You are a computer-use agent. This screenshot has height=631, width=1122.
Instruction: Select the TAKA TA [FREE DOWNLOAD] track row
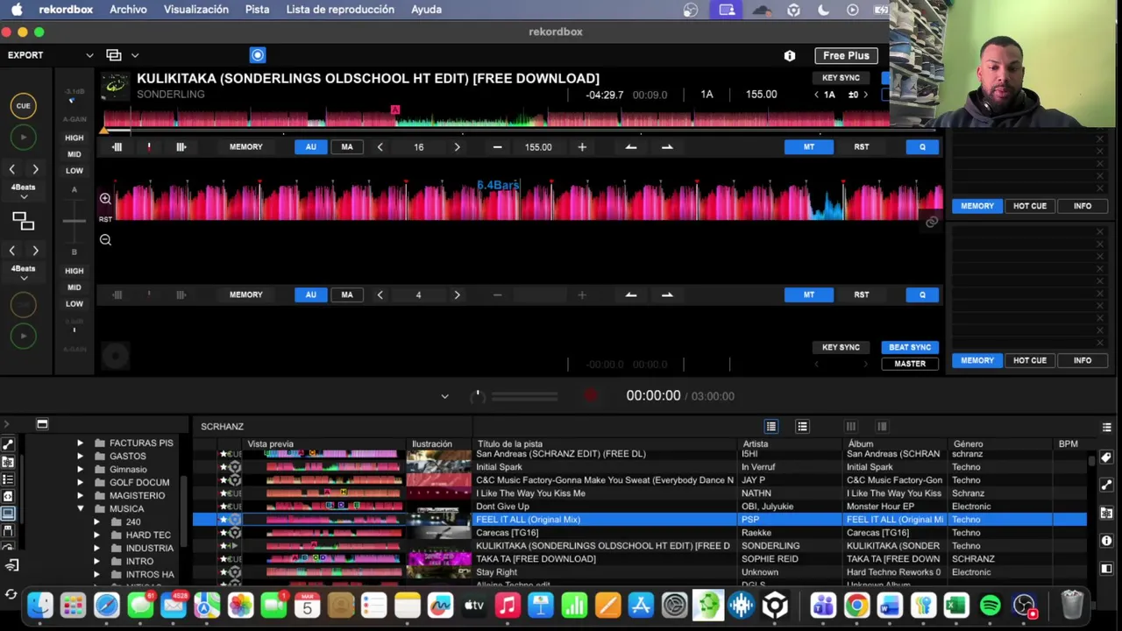click(640, 559)
